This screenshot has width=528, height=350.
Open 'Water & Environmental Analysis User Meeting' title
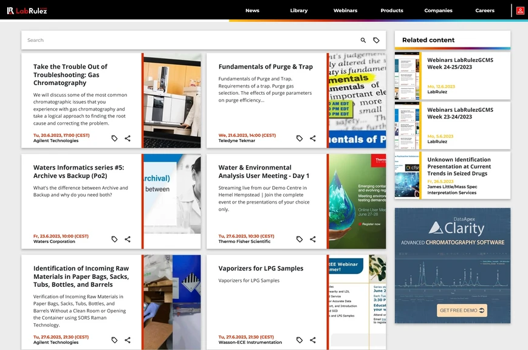[x=264, y=171]
